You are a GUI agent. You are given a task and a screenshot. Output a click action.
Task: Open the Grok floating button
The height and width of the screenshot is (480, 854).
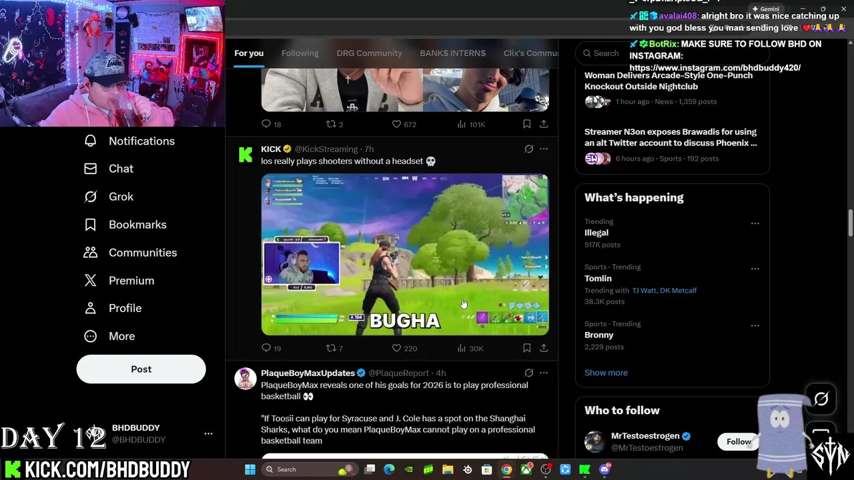pyautogui.click(x=821, y=399)
